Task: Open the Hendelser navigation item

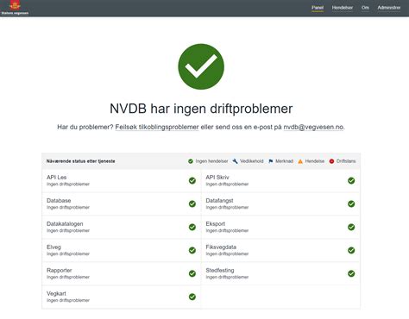Action: [343, 8]
